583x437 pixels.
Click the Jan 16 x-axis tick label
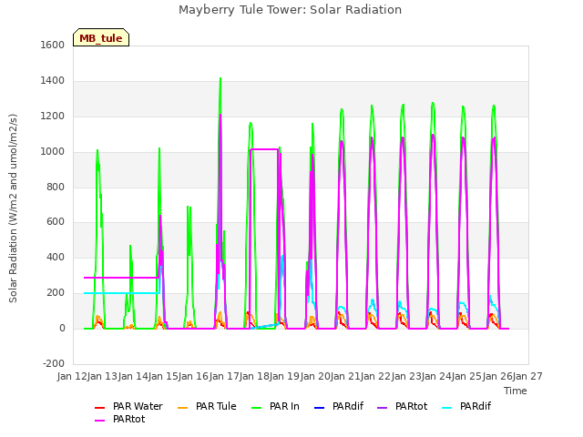194,376
